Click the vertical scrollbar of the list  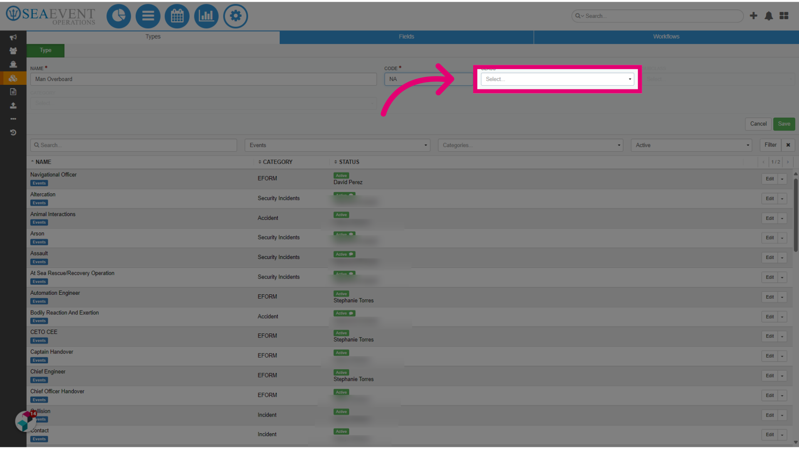(x=796, y=216)
